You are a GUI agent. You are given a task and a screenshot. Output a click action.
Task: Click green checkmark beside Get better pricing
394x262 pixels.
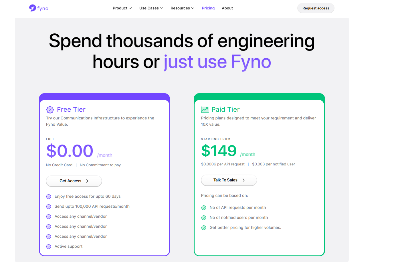click(x=204, y=228)
